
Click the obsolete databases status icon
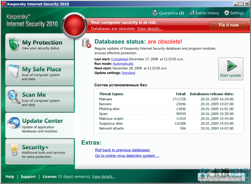87,43
